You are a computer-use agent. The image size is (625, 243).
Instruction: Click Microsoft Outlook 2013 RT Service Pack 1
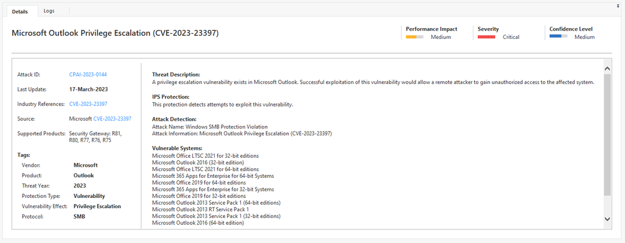[200, 209]
